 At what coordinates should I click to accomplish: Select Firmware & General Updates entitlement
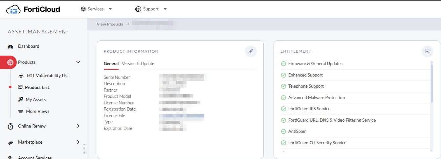pyautogui.click(x=315, y=63)
